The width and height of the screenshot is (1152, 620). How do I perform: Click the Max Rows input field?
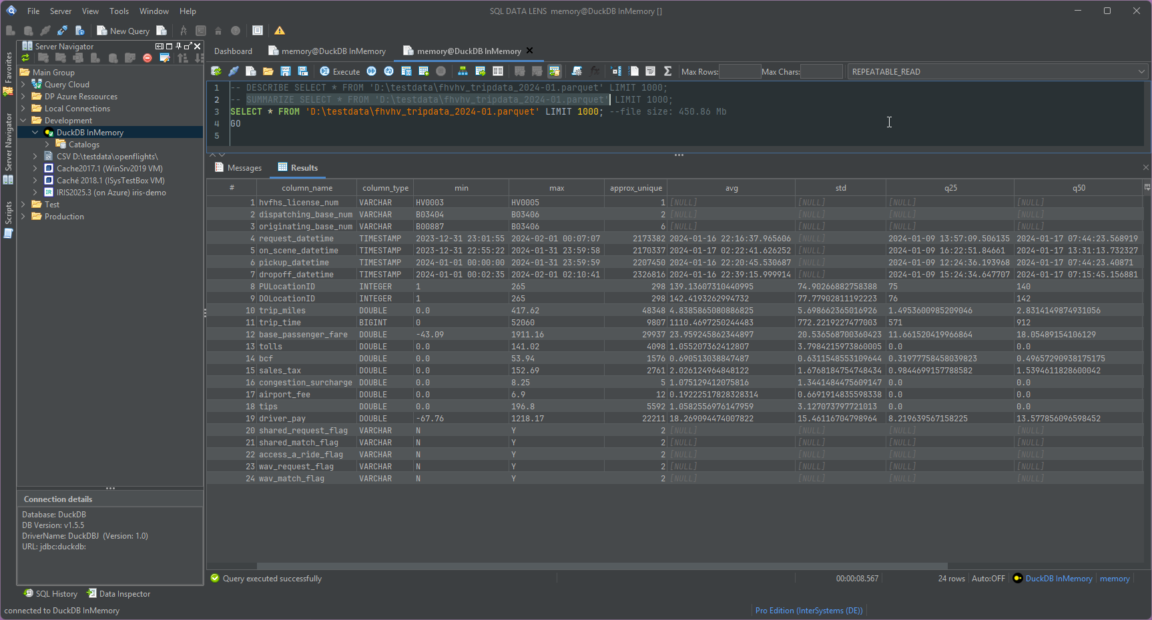click(740, 71)
